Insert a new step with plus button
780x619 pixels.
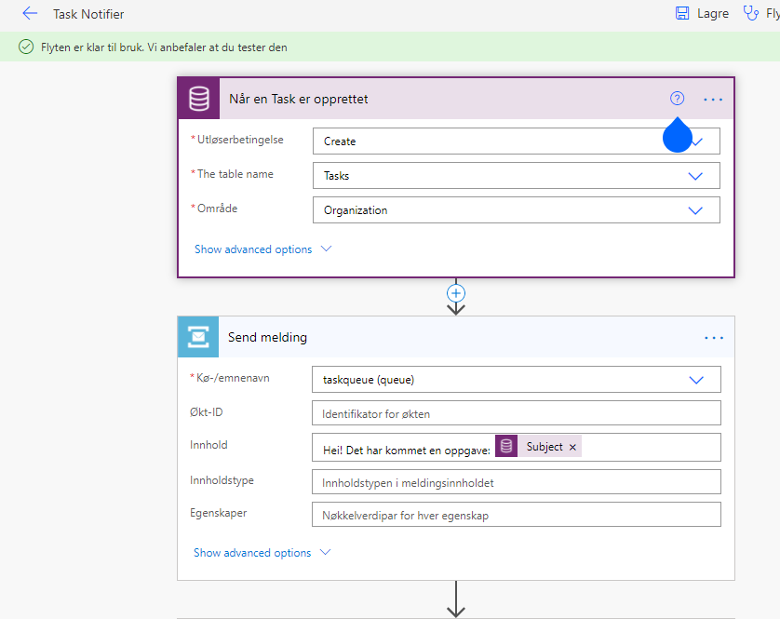[456, 293]
